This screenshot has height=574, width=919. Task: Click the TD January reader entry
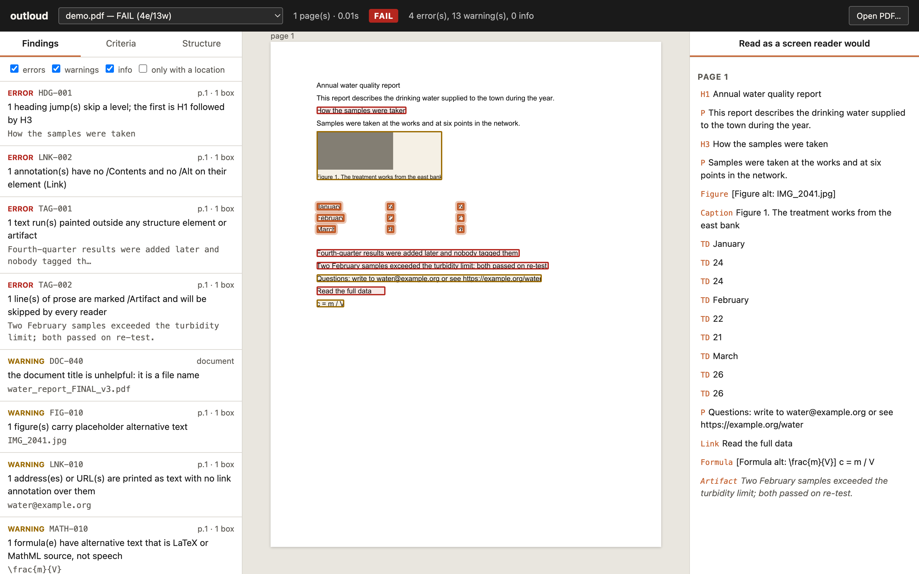(722, 244)
